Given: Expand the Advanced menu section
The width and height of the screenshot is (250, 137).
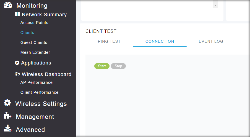Looking at the screenshot, I should coord(30,130).
